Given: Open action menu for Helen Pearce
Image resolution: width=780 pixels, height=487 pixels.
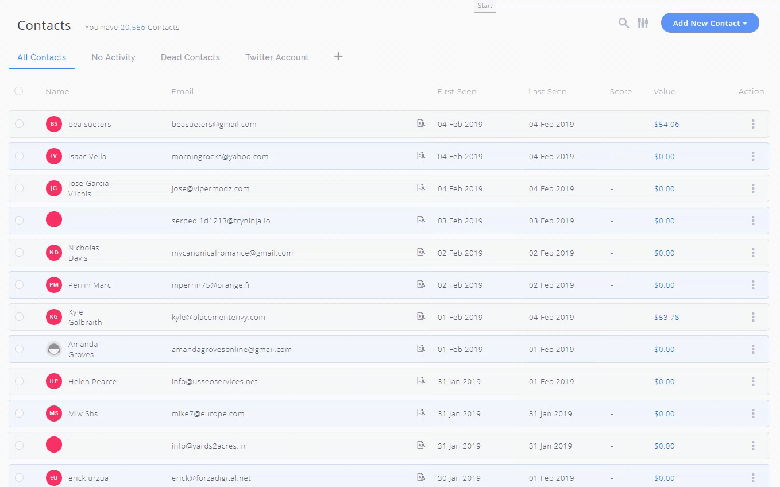Looking at the screenshot, I should (x=753, y=381).
